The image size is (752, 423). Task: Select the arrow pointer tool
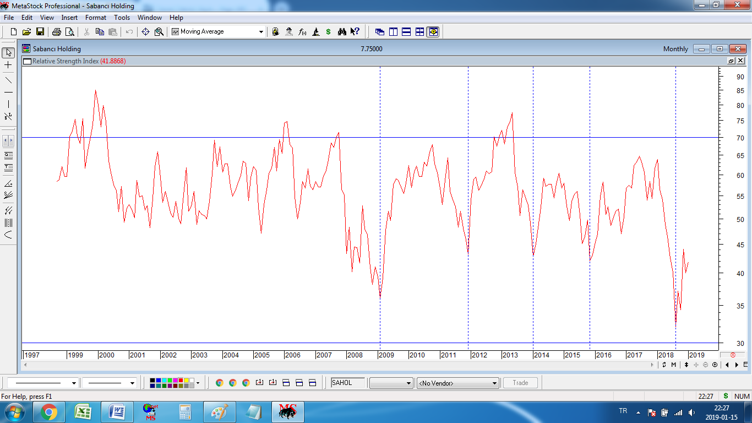tap(8, 53)
